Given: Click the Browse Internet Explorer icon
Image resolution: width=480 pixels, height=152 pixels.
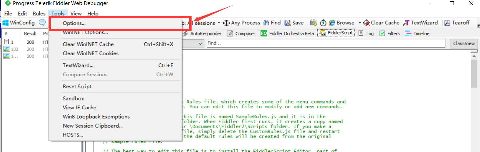Looking at the screenshot, I should 332,23.
